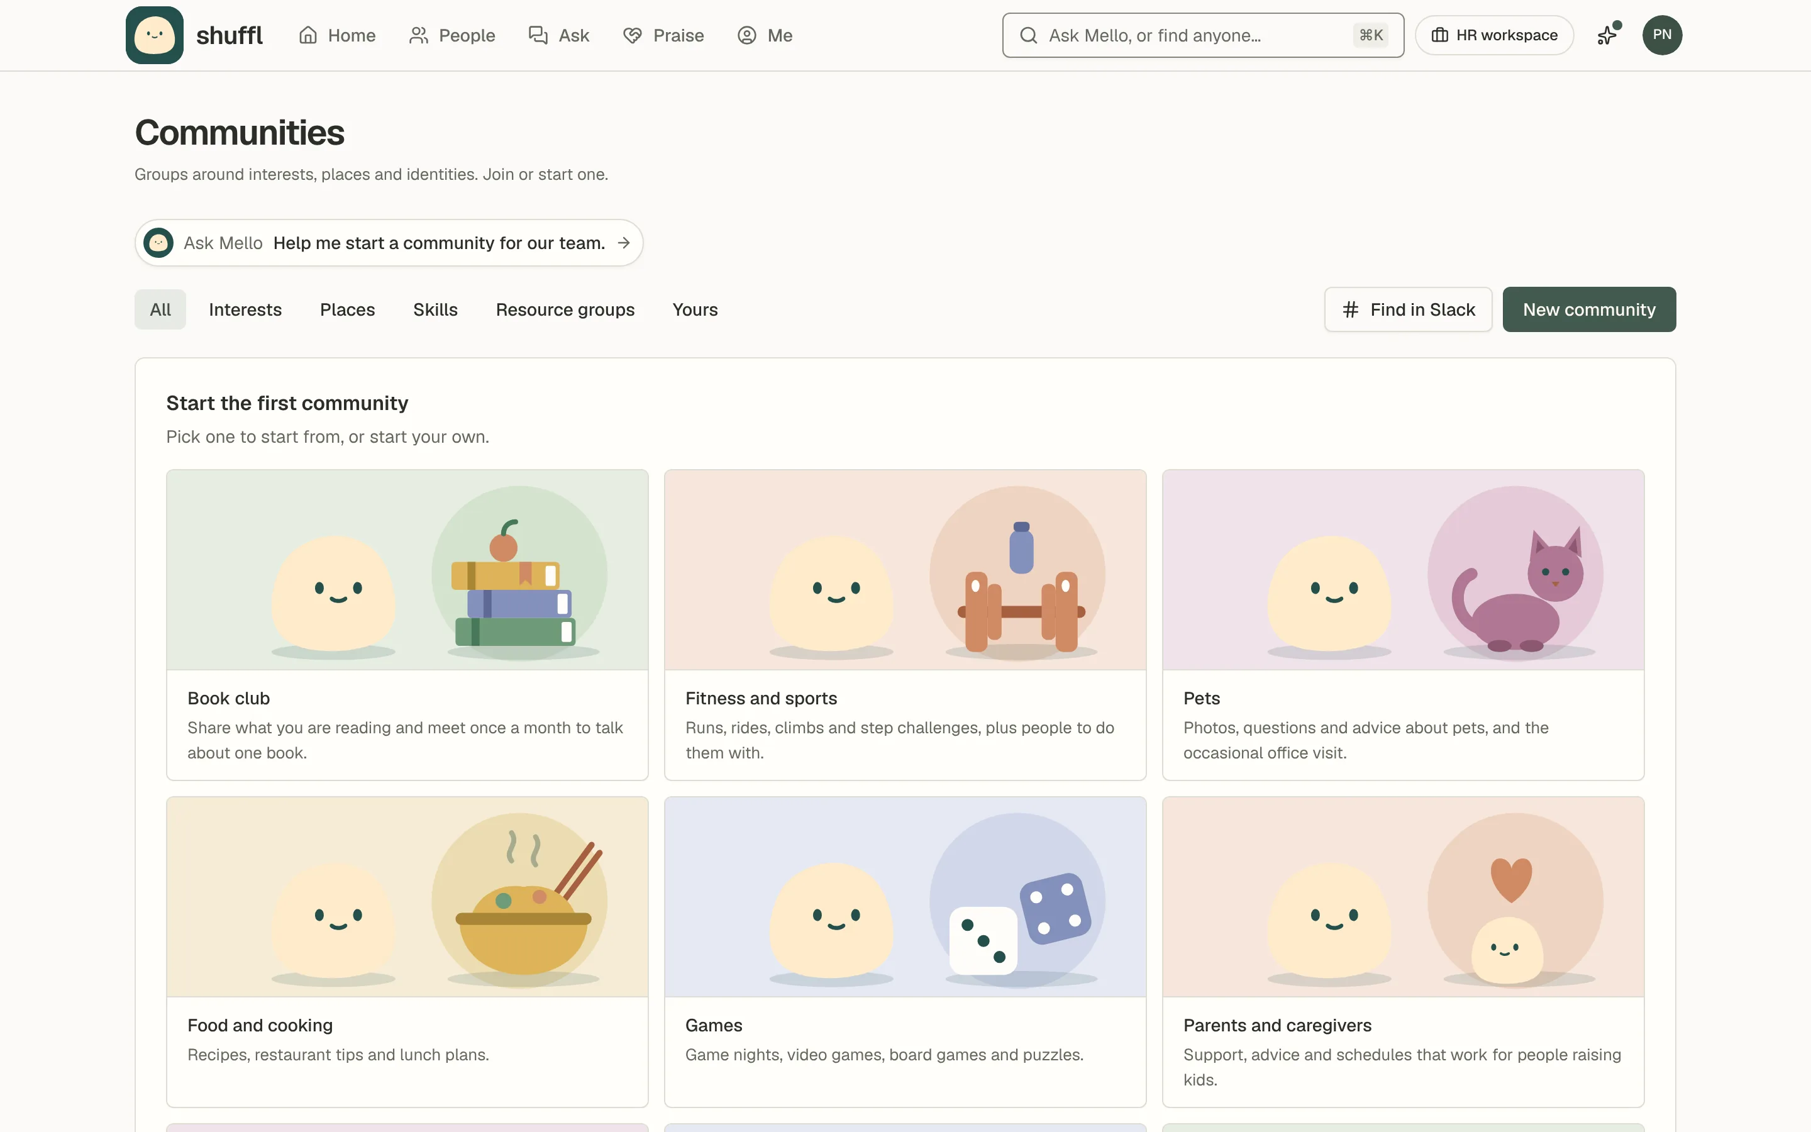The image size is (1811, 1132).
Task: Click the New community button
Action: (x=1590, y=309)
